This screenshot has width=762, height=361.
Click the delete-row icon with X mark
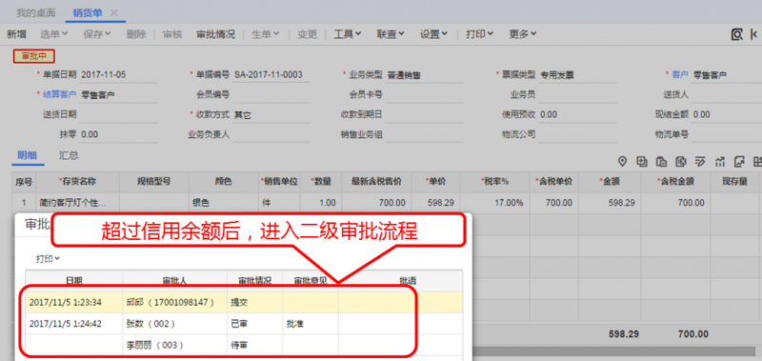(681, 161)
